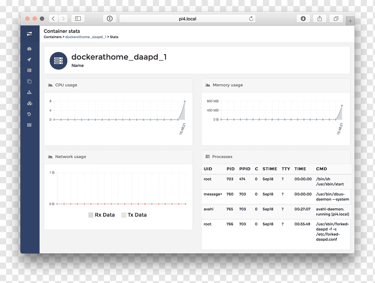This screenshot has height=283, width=375.
Task: Open App Templates rocket icon
Action: 29,59
